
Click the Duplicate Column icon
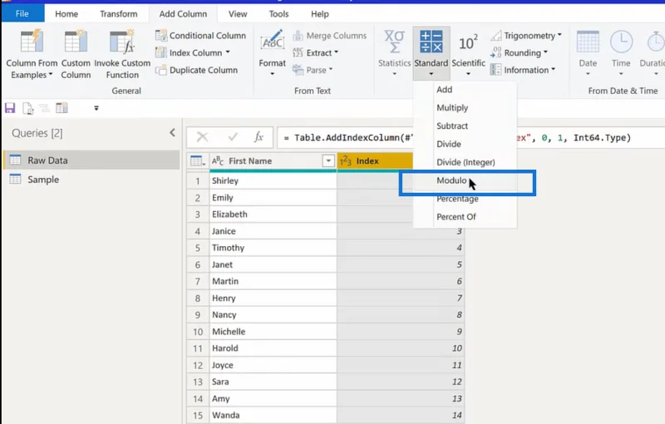[160, 70]
